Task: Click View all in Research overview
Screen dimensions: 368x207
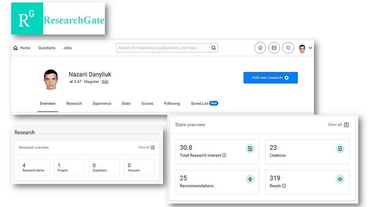Action: point(144,147)
